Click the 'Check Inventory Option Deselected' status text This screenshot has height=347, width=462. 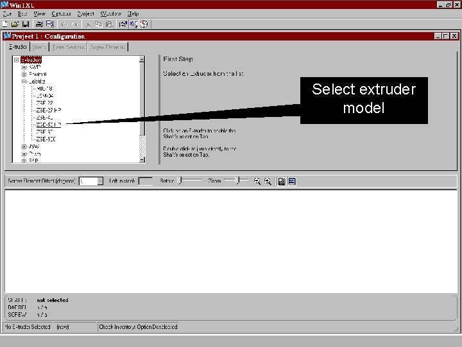coord(138,327)
